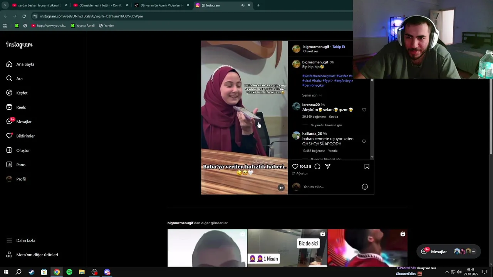Open taskbar clock showing 03:48
The image size is (493, 277).
[471, 272]
